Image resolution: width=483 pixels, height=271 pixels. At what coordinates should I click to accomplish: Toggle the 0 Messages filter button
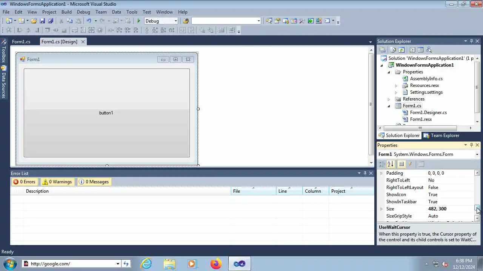pos(94,182)
